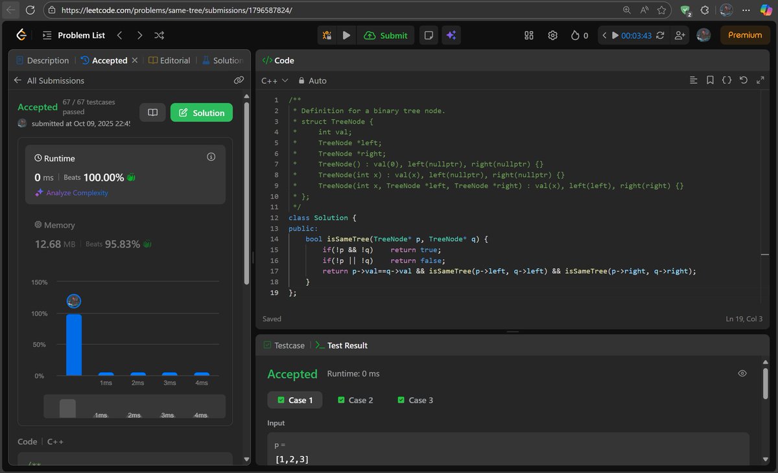Close the Accepted tab

click(x=135, y=60)
